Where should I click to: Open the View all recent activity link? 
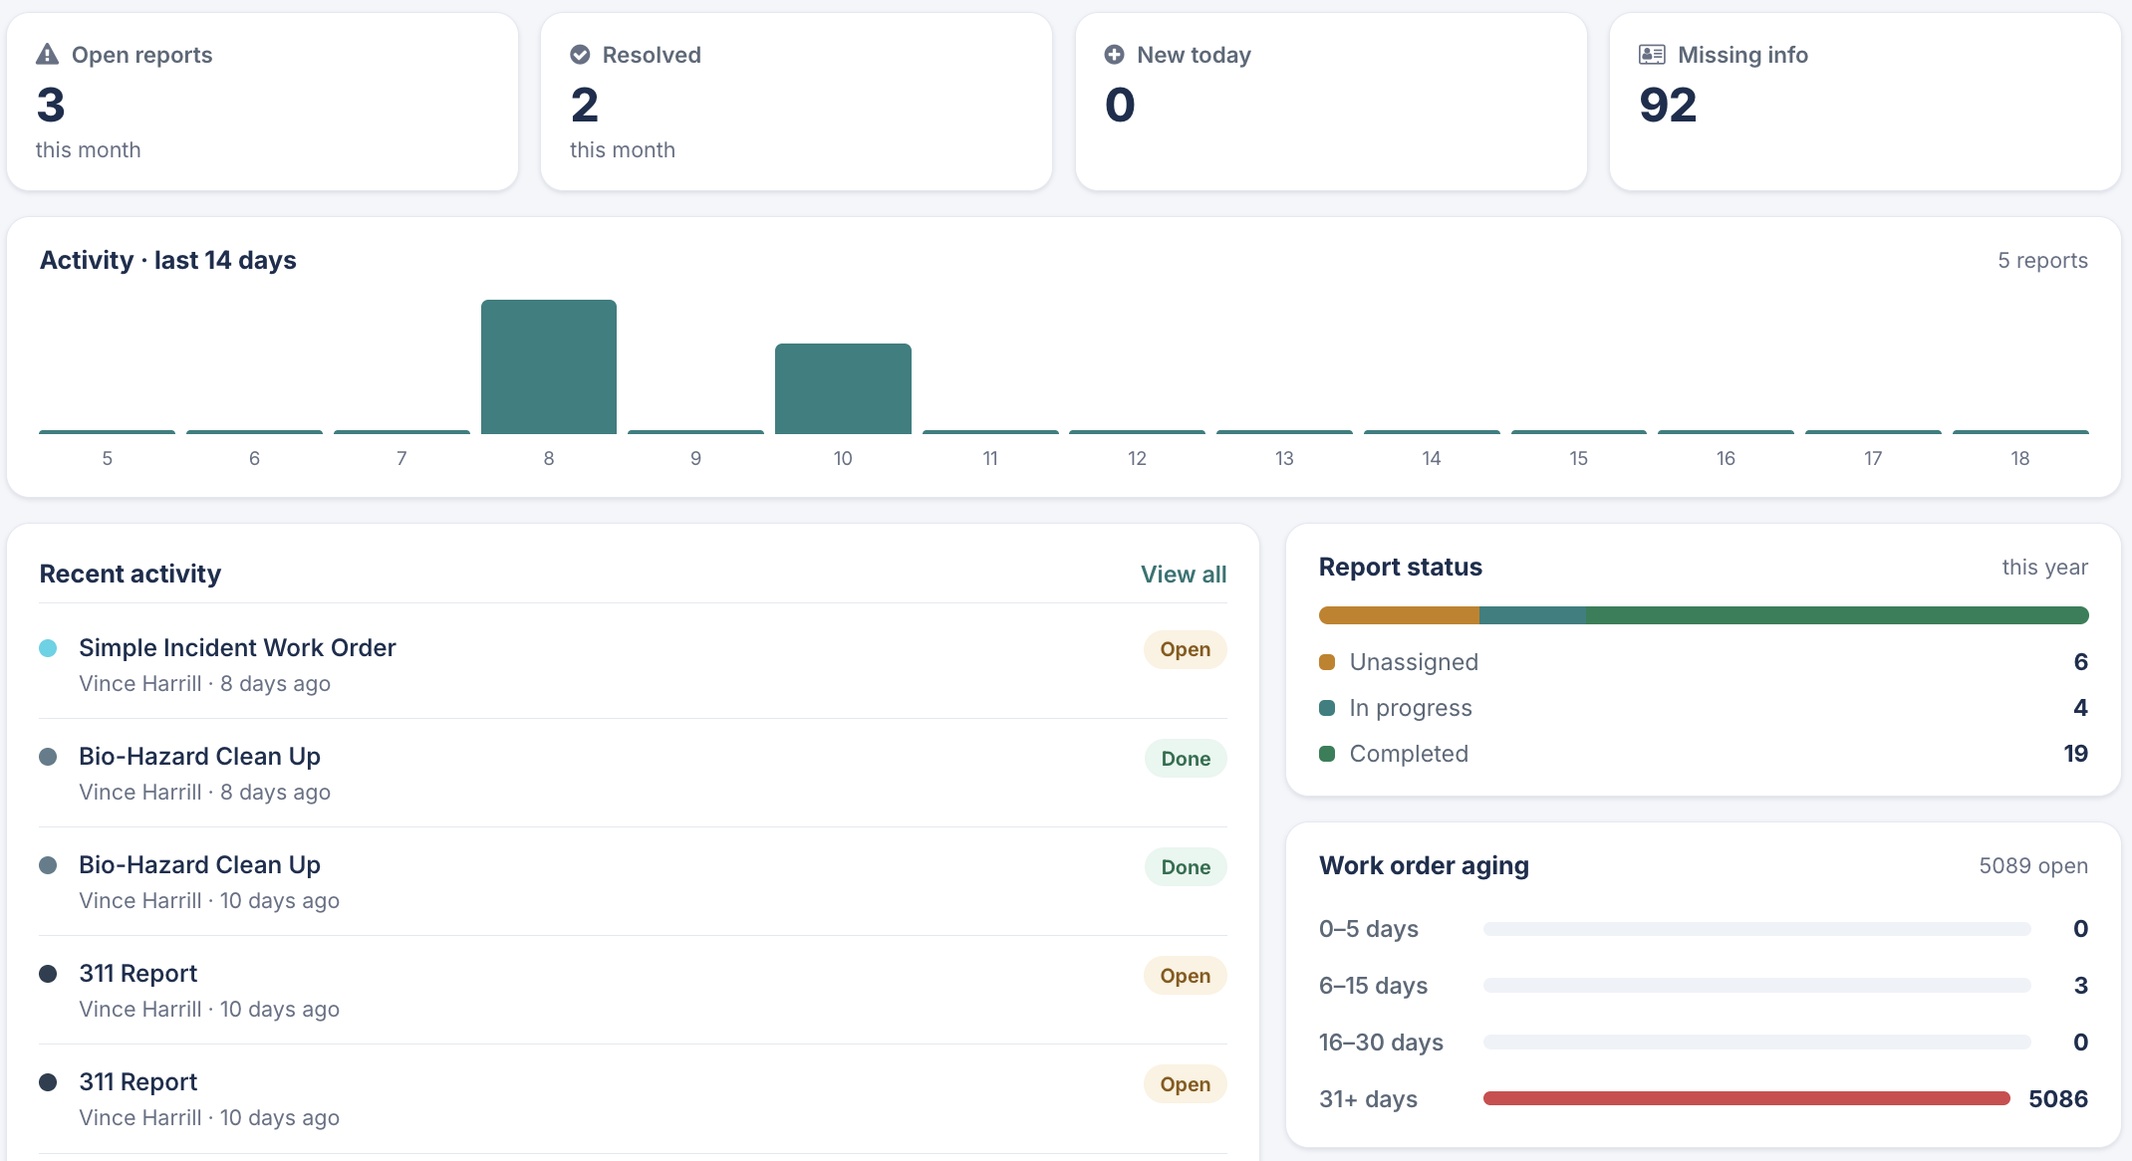tap(1184, 575)
